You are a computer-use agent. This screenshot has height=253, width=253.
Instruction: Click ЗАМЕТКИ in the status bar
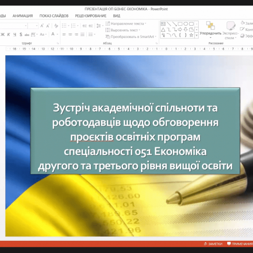213,244
